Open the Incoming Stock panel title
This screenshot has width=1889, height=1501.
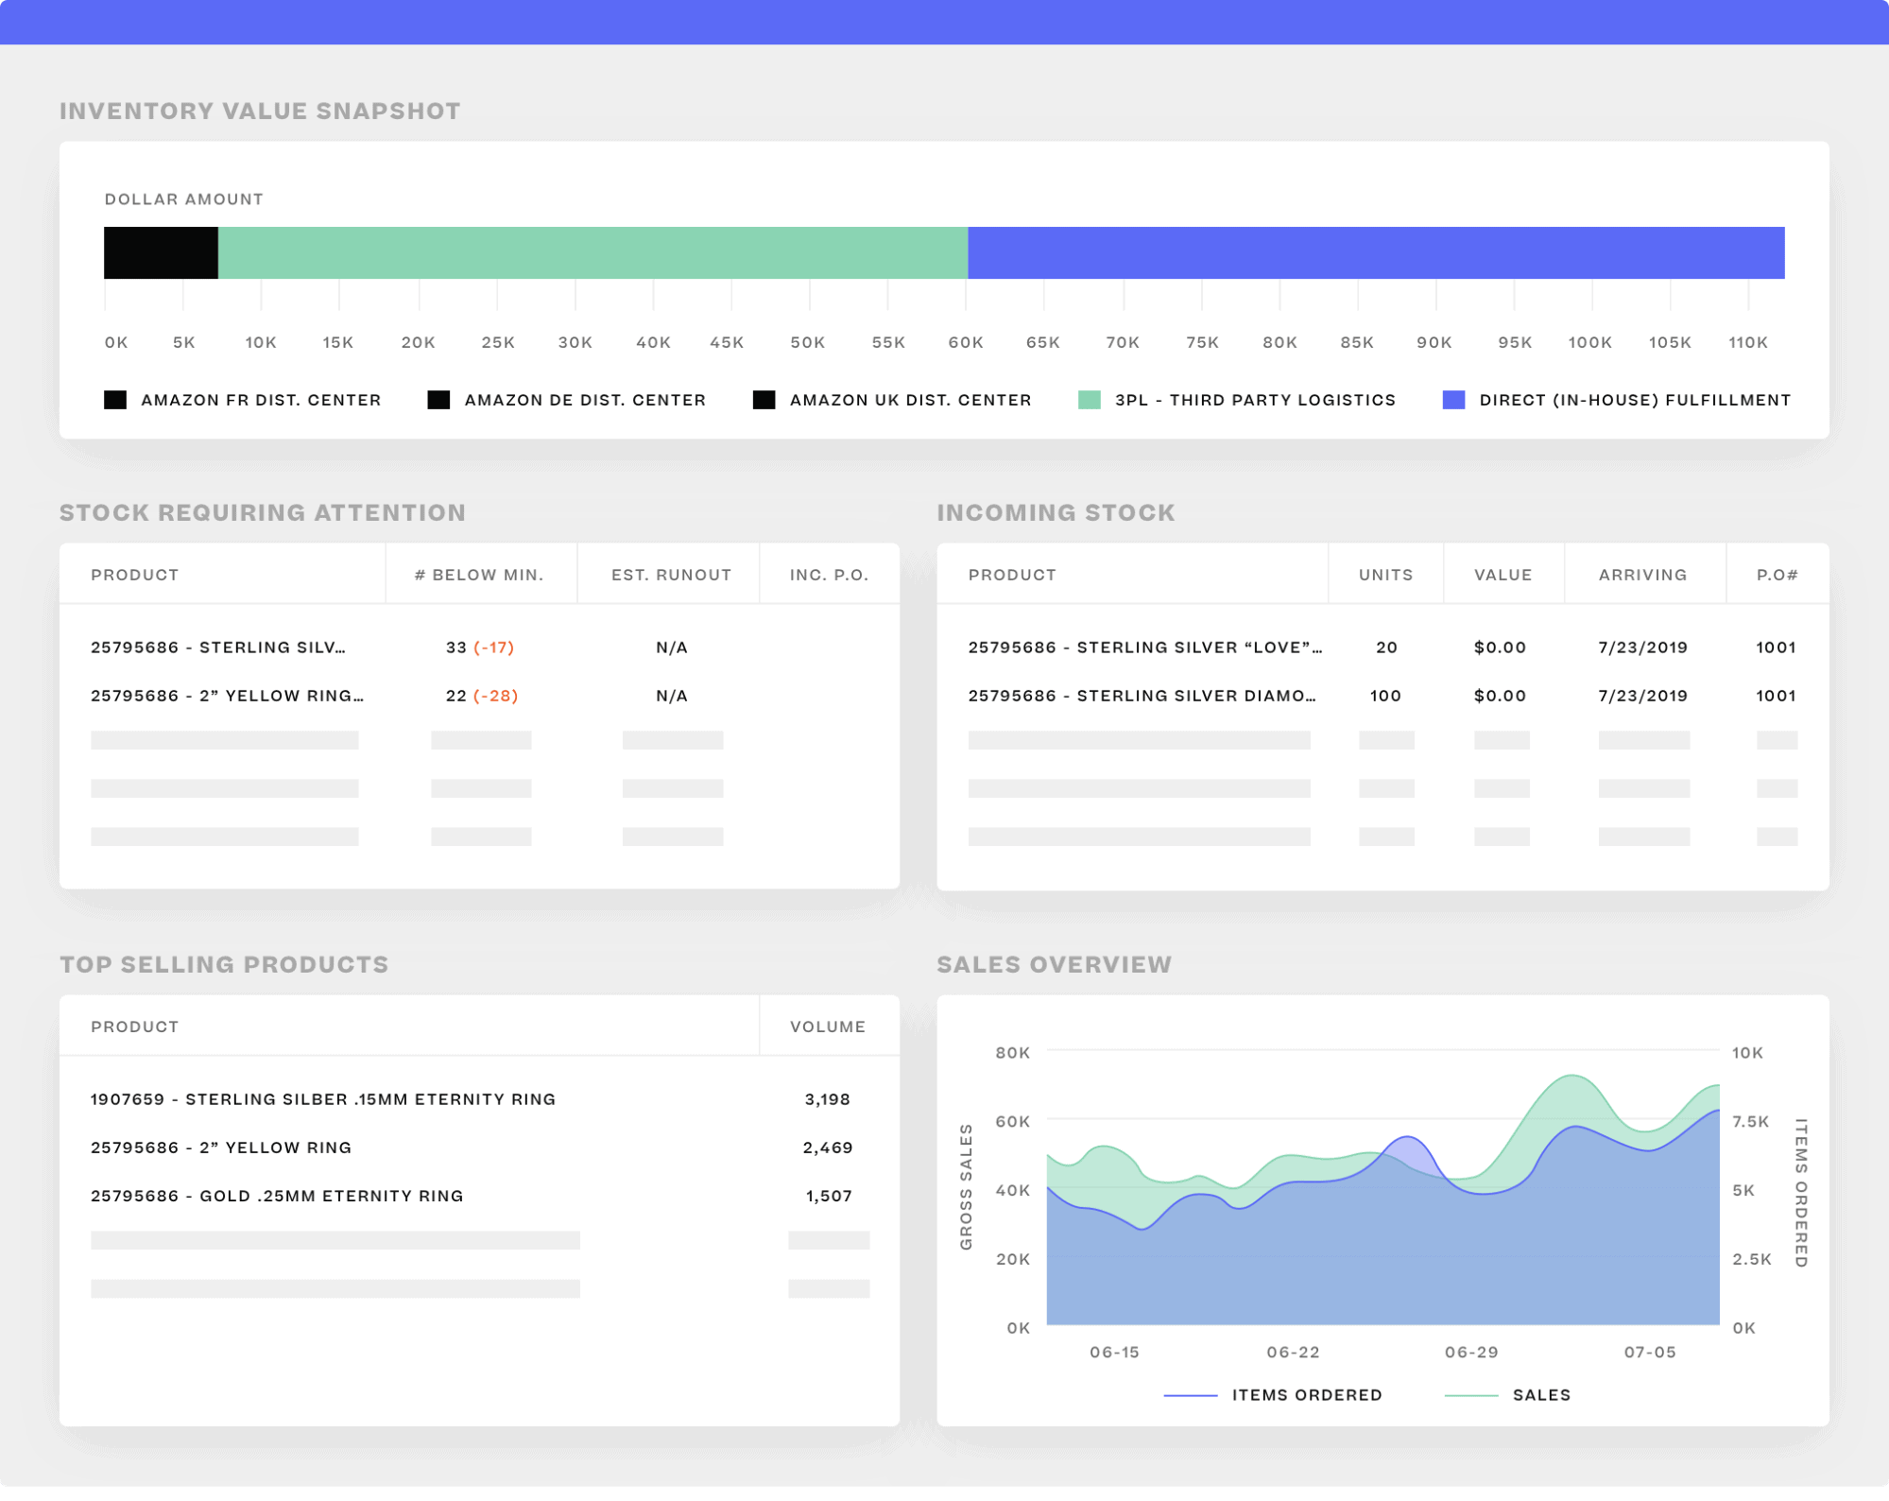[1056, 511]
